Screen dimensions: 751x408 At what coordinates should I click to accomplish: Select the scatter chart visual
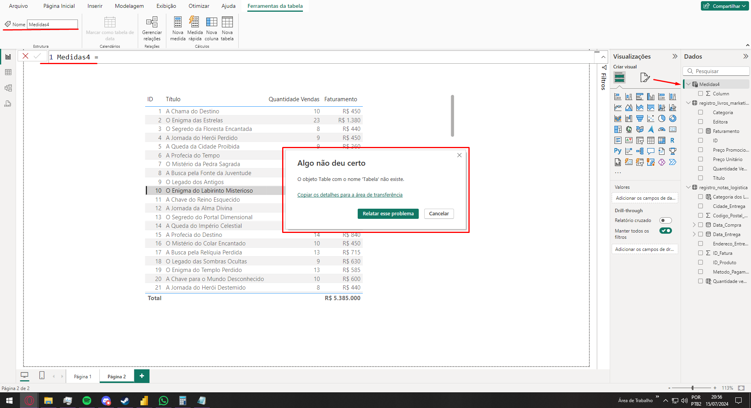(x=650, y=118)
